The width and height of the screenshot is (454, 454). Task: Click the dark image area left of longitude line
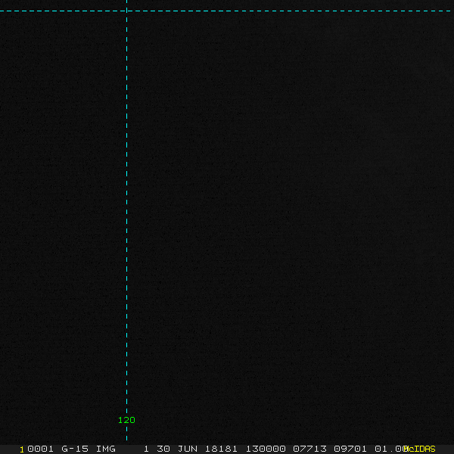click(61, 227)
